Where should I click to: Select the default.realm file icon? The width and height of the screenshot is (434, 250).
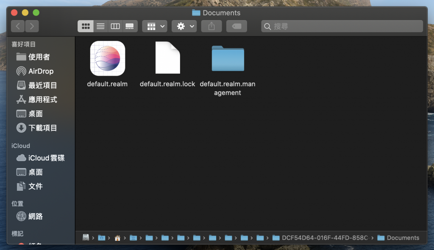(108, 58)
